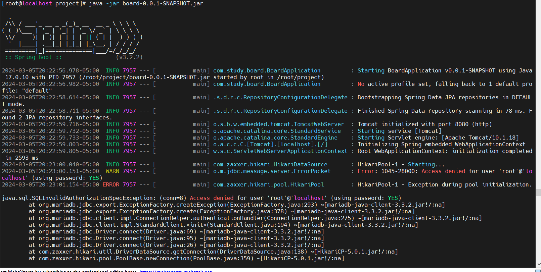Click 'Driver.connect(Driver.java:26)' stack trace line
The width and height of the screenshot is (541, 272).
pyautogui.click(x=176, y=245)
